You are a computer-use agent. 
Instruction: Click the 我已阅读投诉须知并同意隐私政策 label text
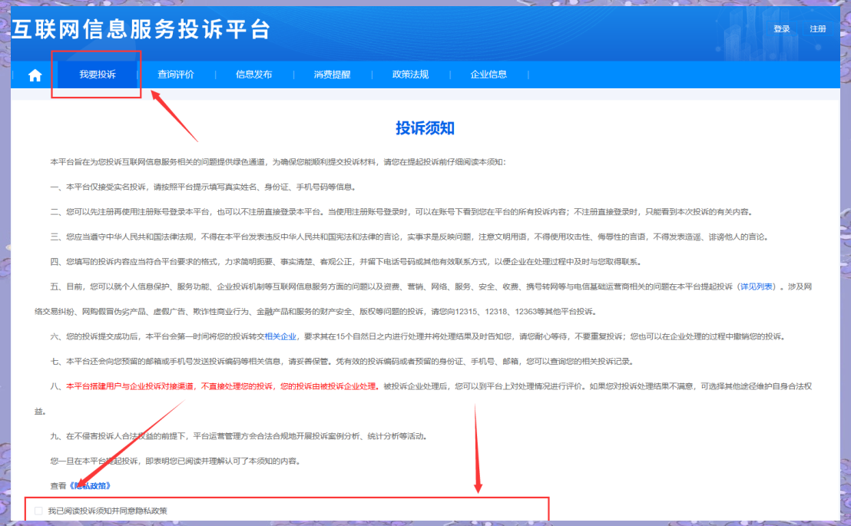click(x=108, y=511)
